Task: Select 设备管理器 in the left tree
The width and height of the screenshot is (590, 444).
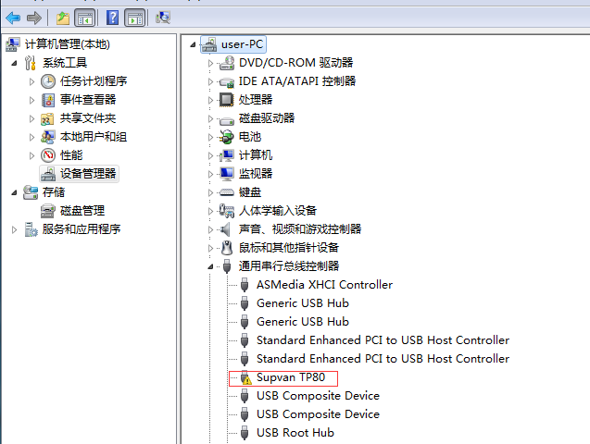Action: pyautogui.click(x=88, y=174)
